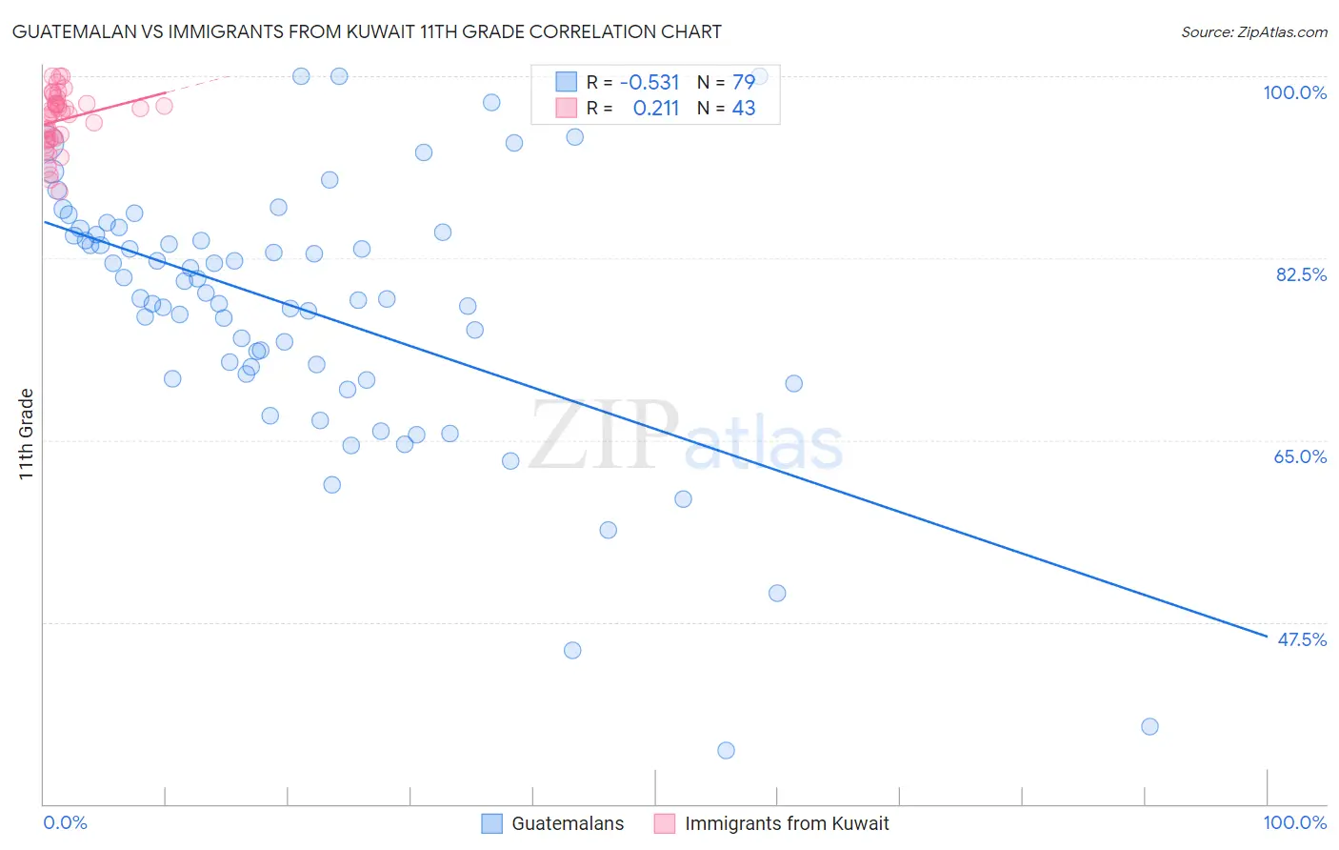
Task: Click the rightmost blue data point
Action: pos(1149,726)
